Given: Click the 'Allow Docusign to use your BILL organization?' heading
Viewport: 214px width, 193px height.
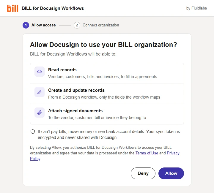Looking at the screenshot, I should 103,45.
